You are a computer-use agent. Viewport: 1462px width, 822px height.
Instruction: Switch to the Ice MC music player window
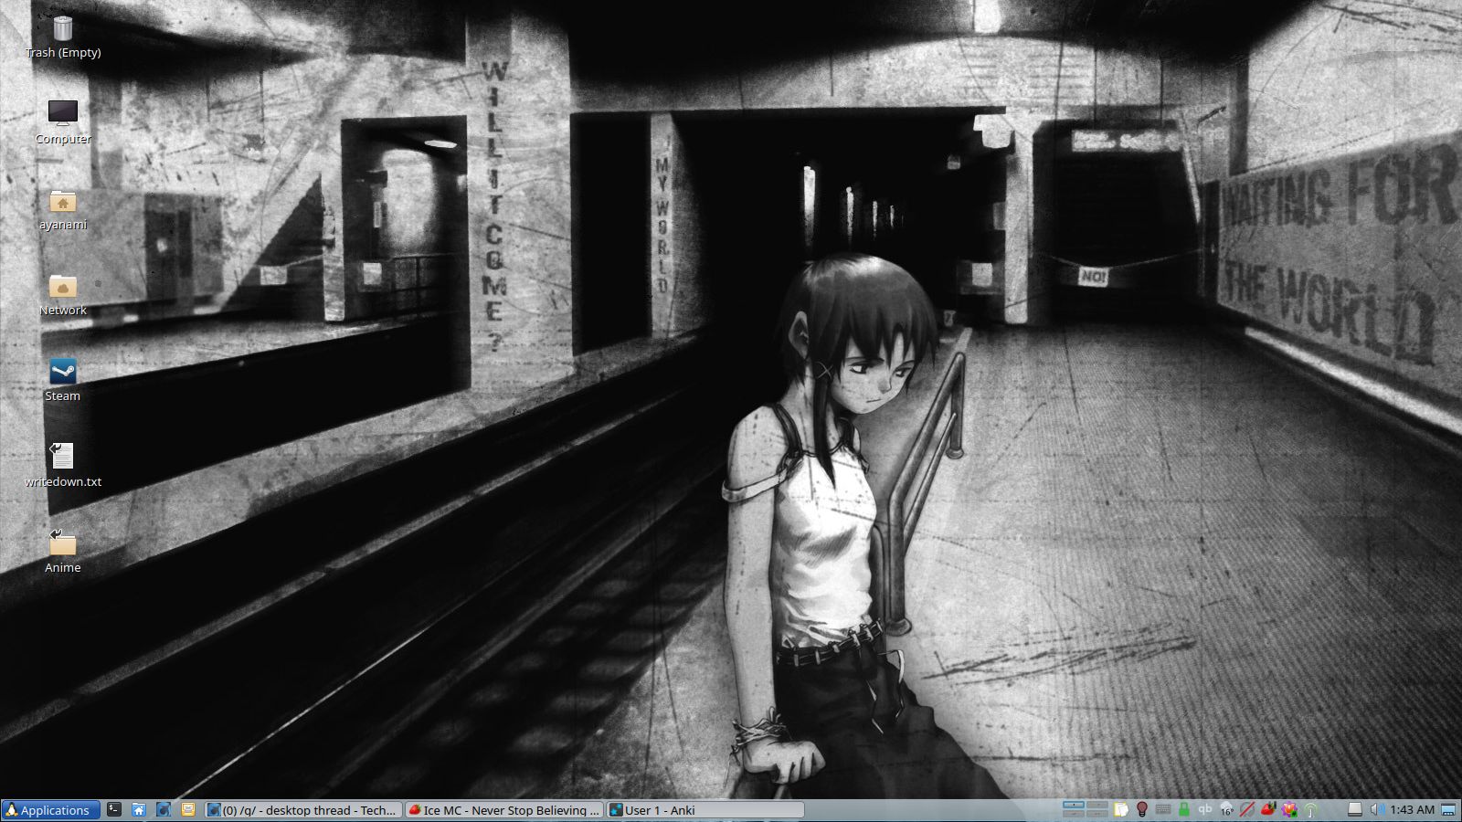504,810
